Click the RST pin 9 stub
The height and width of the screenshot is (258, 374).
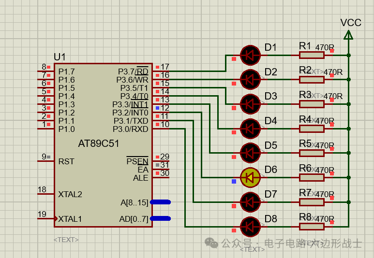[46, 161]
